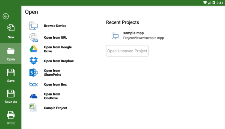Image resolution: width=225 pixels, height=129 pixels.
Task: Tap the battery indicator in status bar
Action: [214, 3]
